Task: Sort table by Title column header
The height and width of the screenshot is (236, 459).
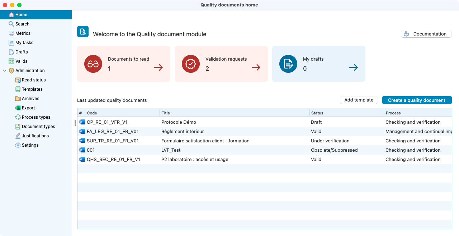Action: point(235,113)
